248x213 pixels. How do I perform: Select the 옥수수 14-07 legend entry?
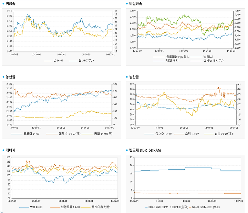[158, 134]
